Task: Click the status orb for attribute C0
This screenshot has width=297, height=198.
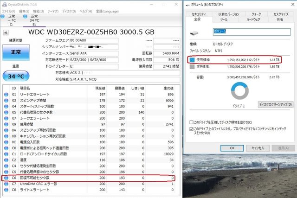Action: coord(6,148)
